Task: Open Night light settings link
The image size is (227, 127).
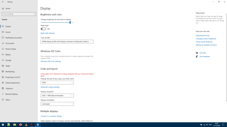Action: (48, 33)
